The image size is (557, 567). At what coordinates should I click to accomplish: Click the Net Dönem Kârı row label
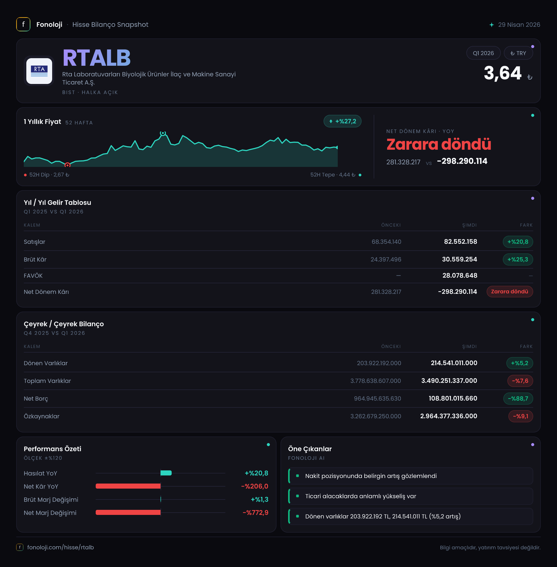click(46, 292)
